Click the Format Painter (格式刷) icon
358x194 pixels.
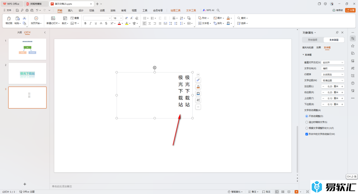click(9, 18)
